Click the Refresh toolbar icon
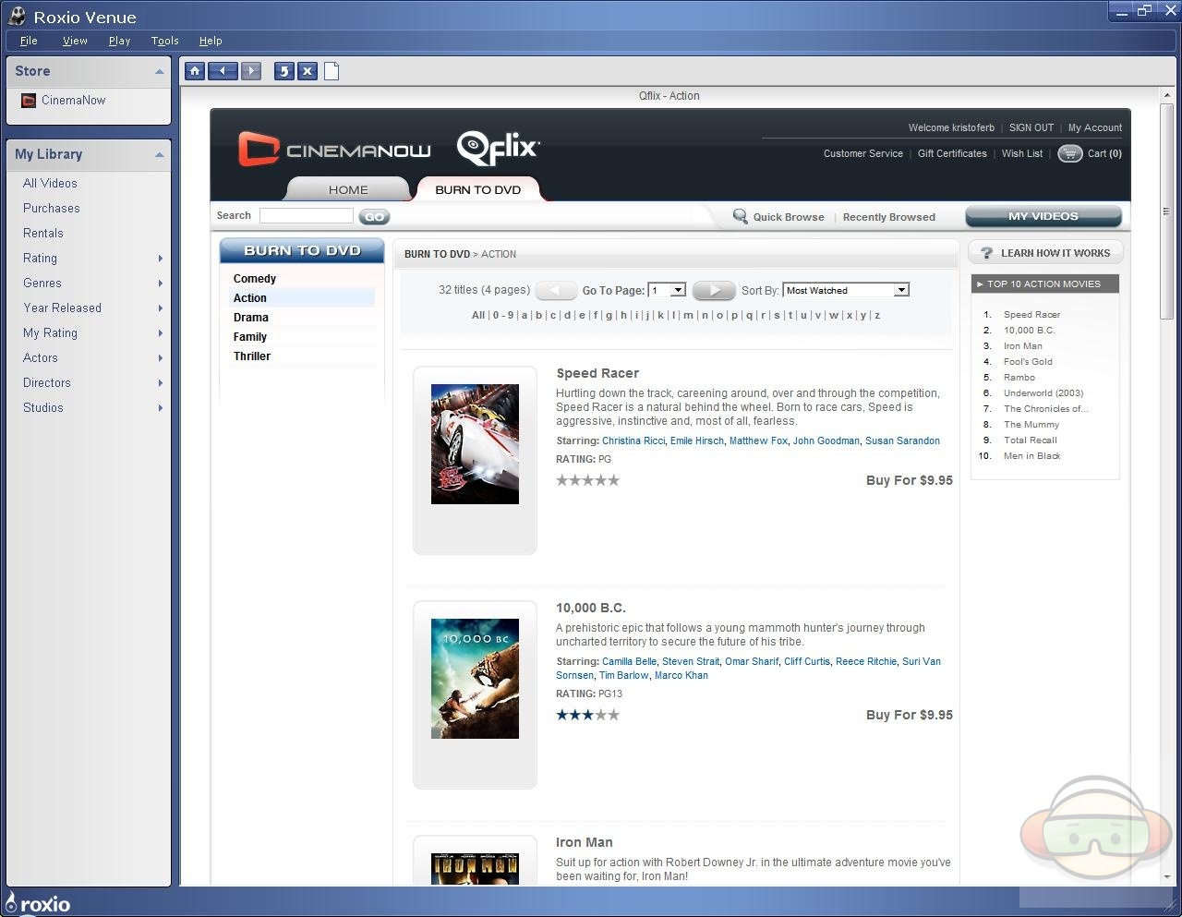Screen dimensions: 1182x917 [283, 71]
